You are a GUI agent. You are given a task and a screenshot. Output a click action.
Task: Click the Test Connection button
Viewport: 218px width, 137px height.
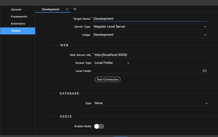(x=108, y=80)
